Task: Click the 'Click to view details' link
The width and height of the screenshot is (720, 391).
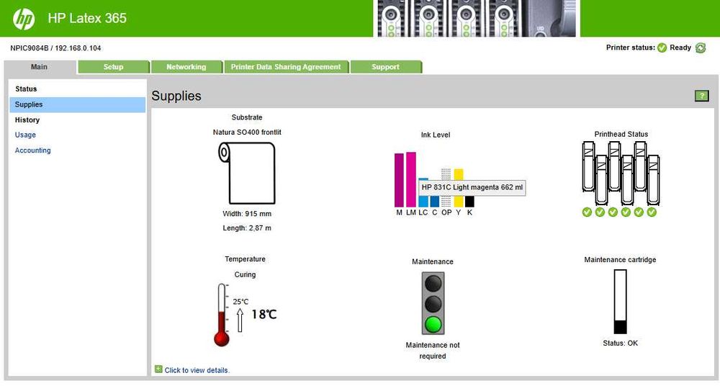Action: tap(197, 370)
